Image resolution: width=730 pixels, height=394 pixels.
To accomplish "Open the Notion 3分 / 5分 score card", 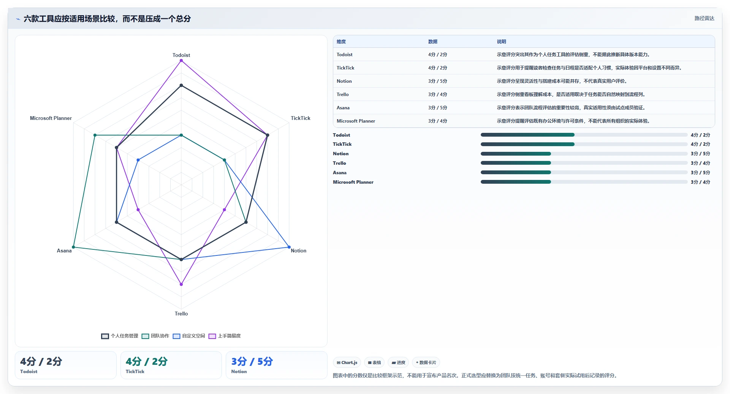I will [x=276, y=365].
